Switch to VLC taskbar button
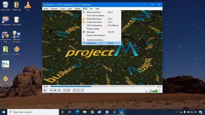 122,112
